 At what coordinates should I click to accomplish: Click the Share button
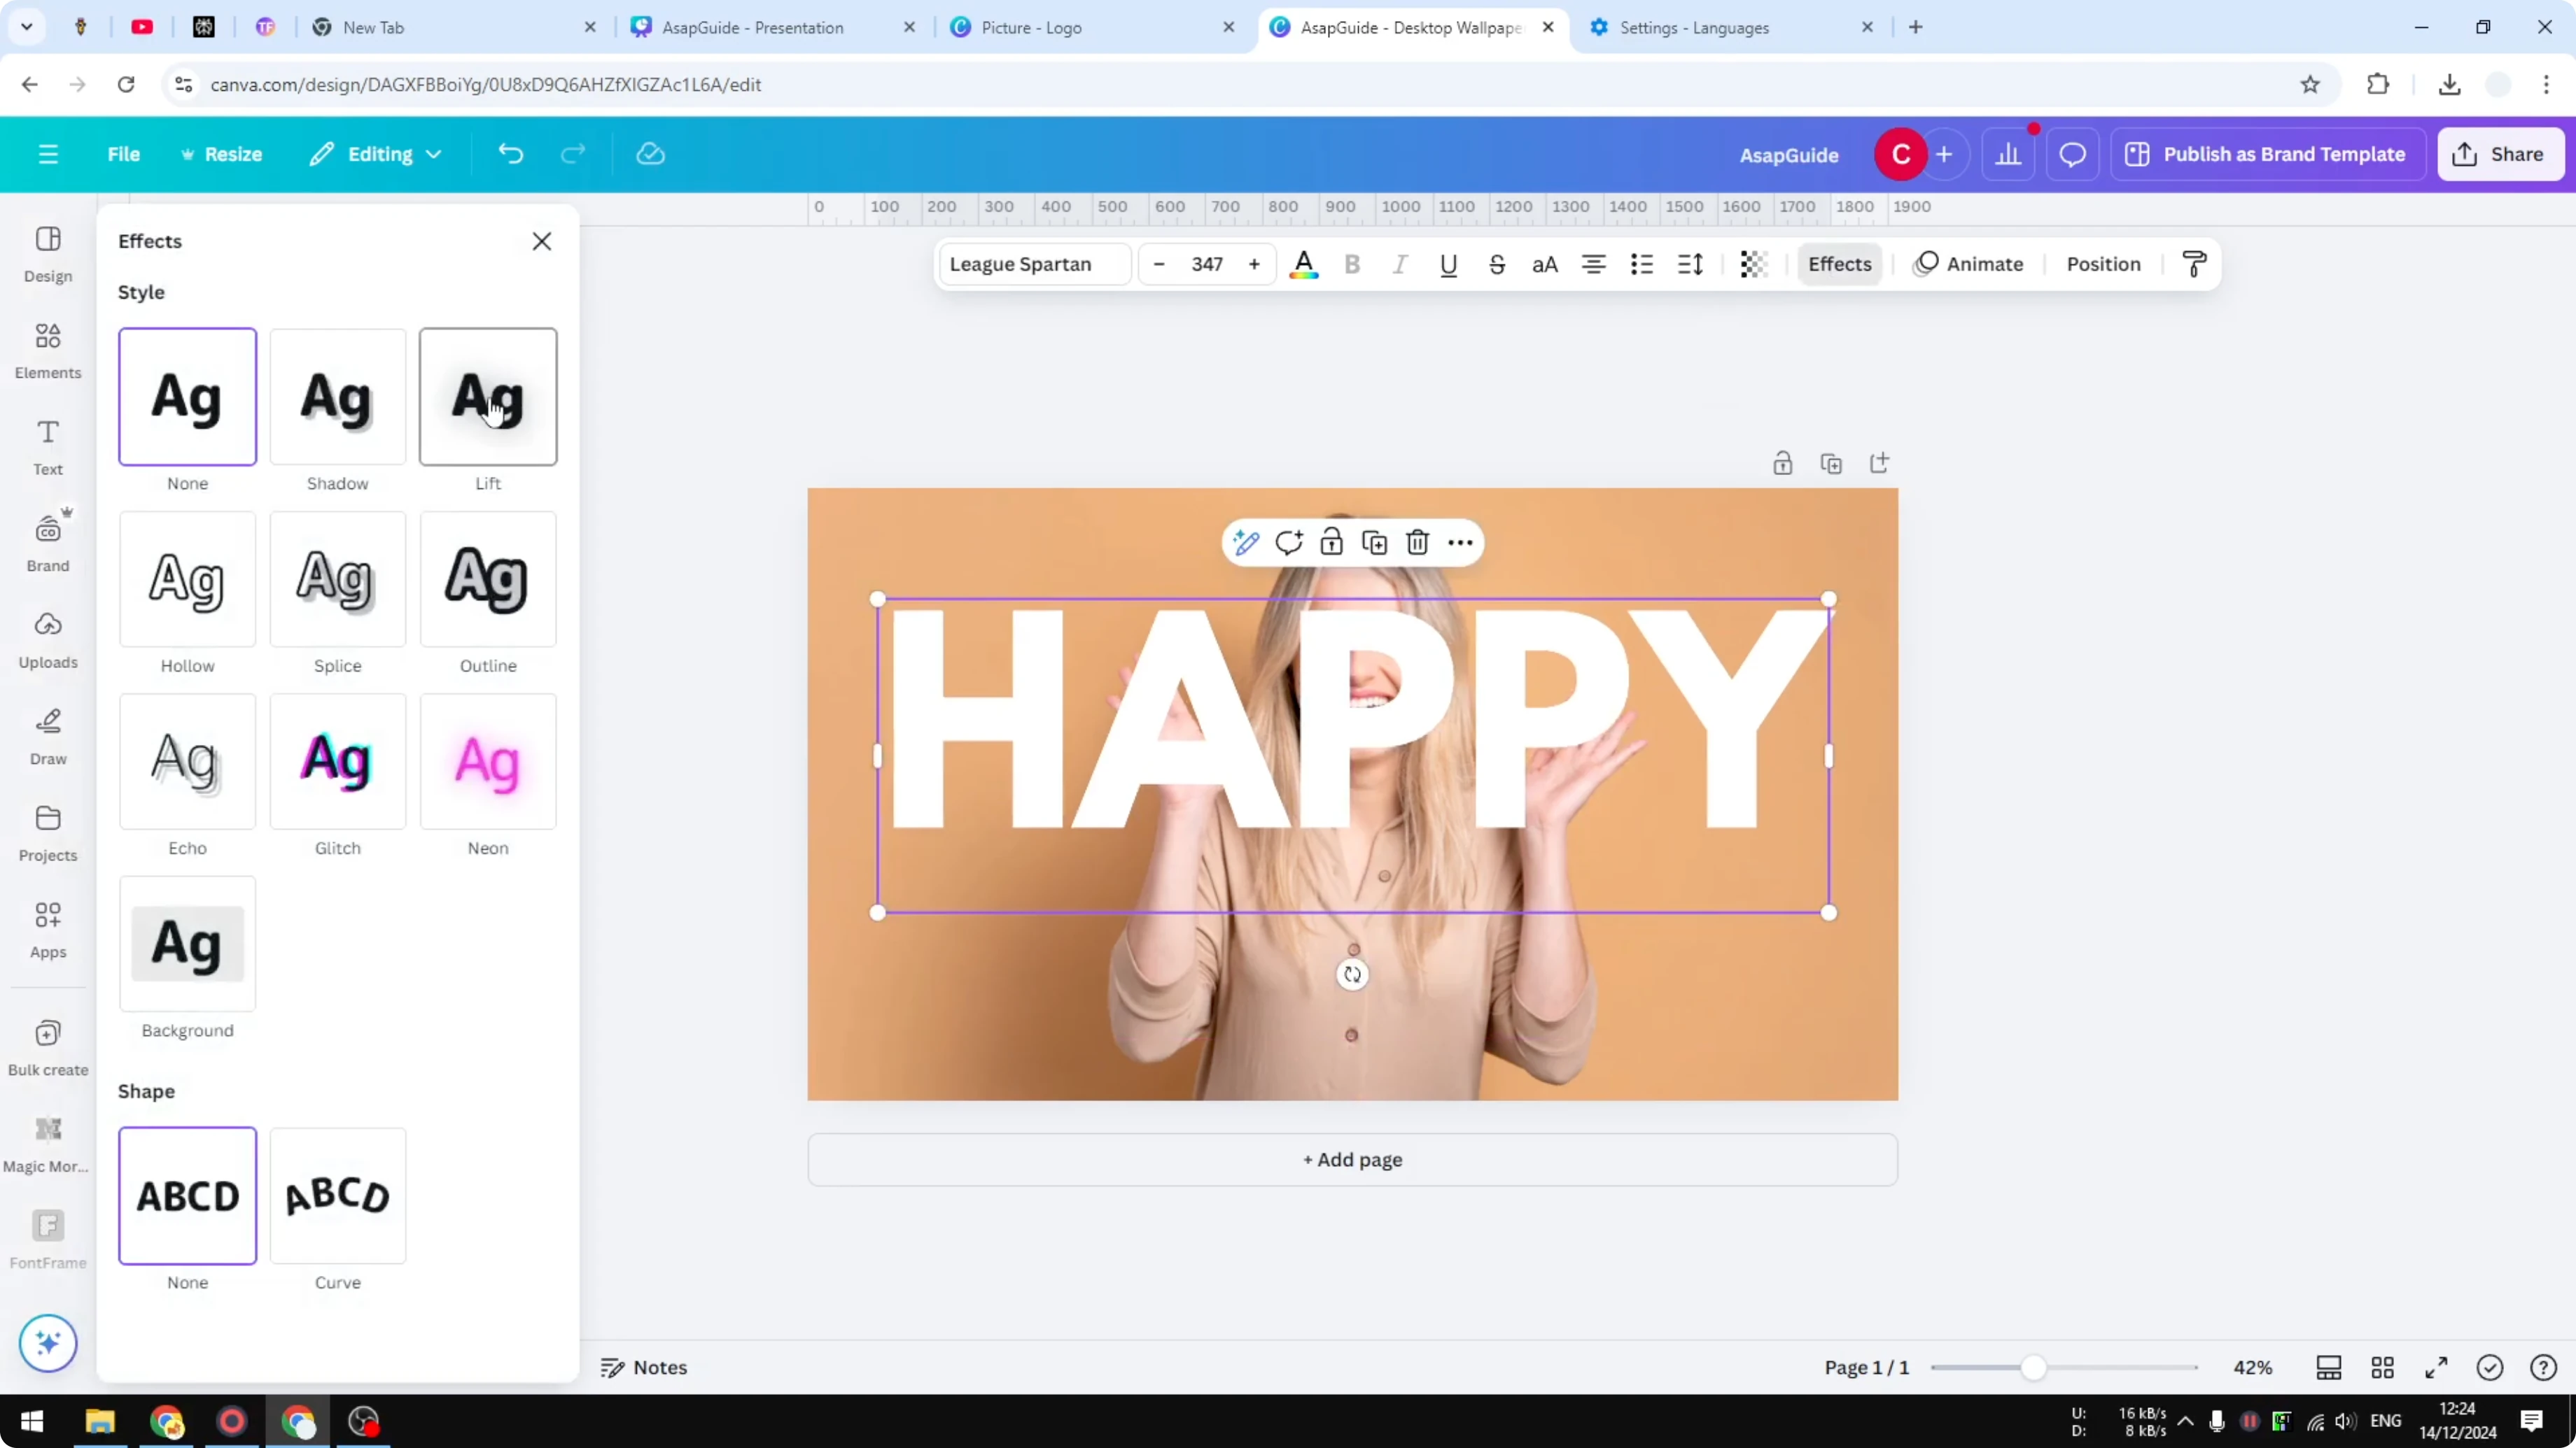[2500, 153]
